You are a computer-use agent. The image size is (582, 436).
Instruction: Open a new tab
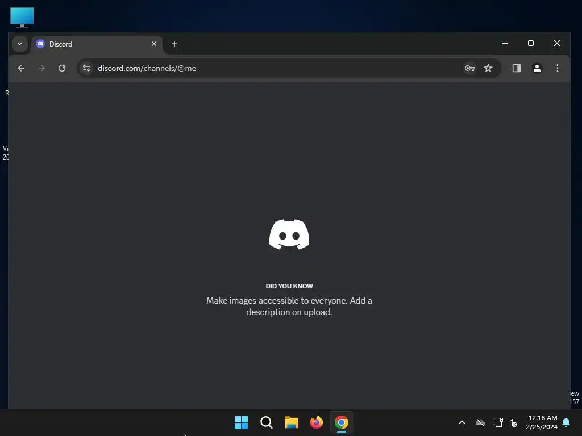(174, 44)
